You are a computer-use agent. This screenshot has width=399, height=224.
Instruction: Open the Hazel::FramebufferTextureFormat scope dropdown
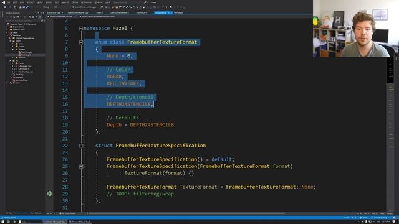coord(62,17)
